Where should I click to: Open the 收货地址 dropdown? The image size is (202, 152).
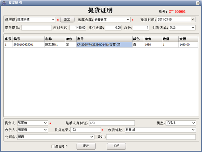[x=193, y=130]
